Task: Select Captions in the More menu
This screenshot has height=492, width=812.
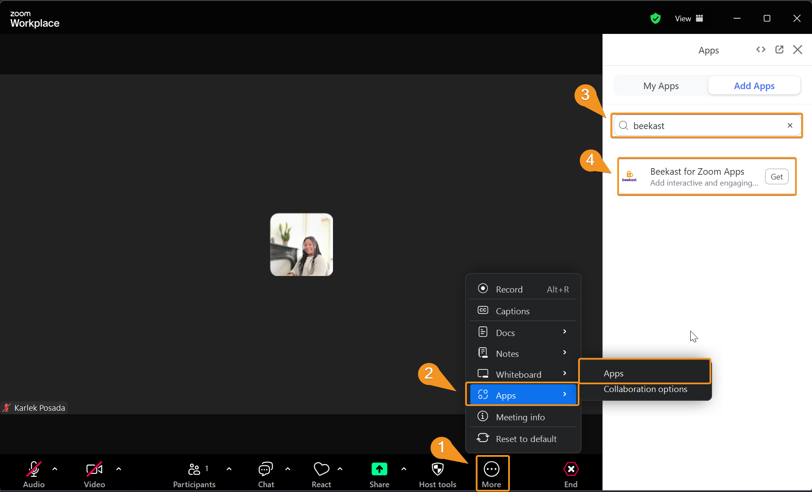Action: point(523,311)
